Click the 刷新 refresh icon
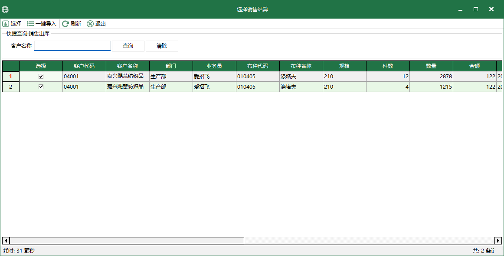The width and height of the screenshot is (504, 256). [65, 24]
